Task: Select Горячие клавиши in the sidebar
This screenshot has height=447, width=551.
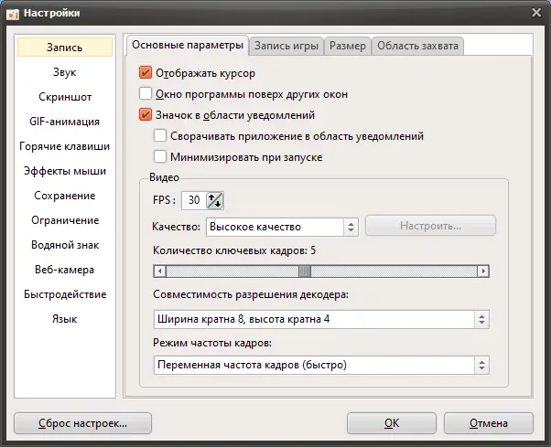Action: tap(65, 146)
